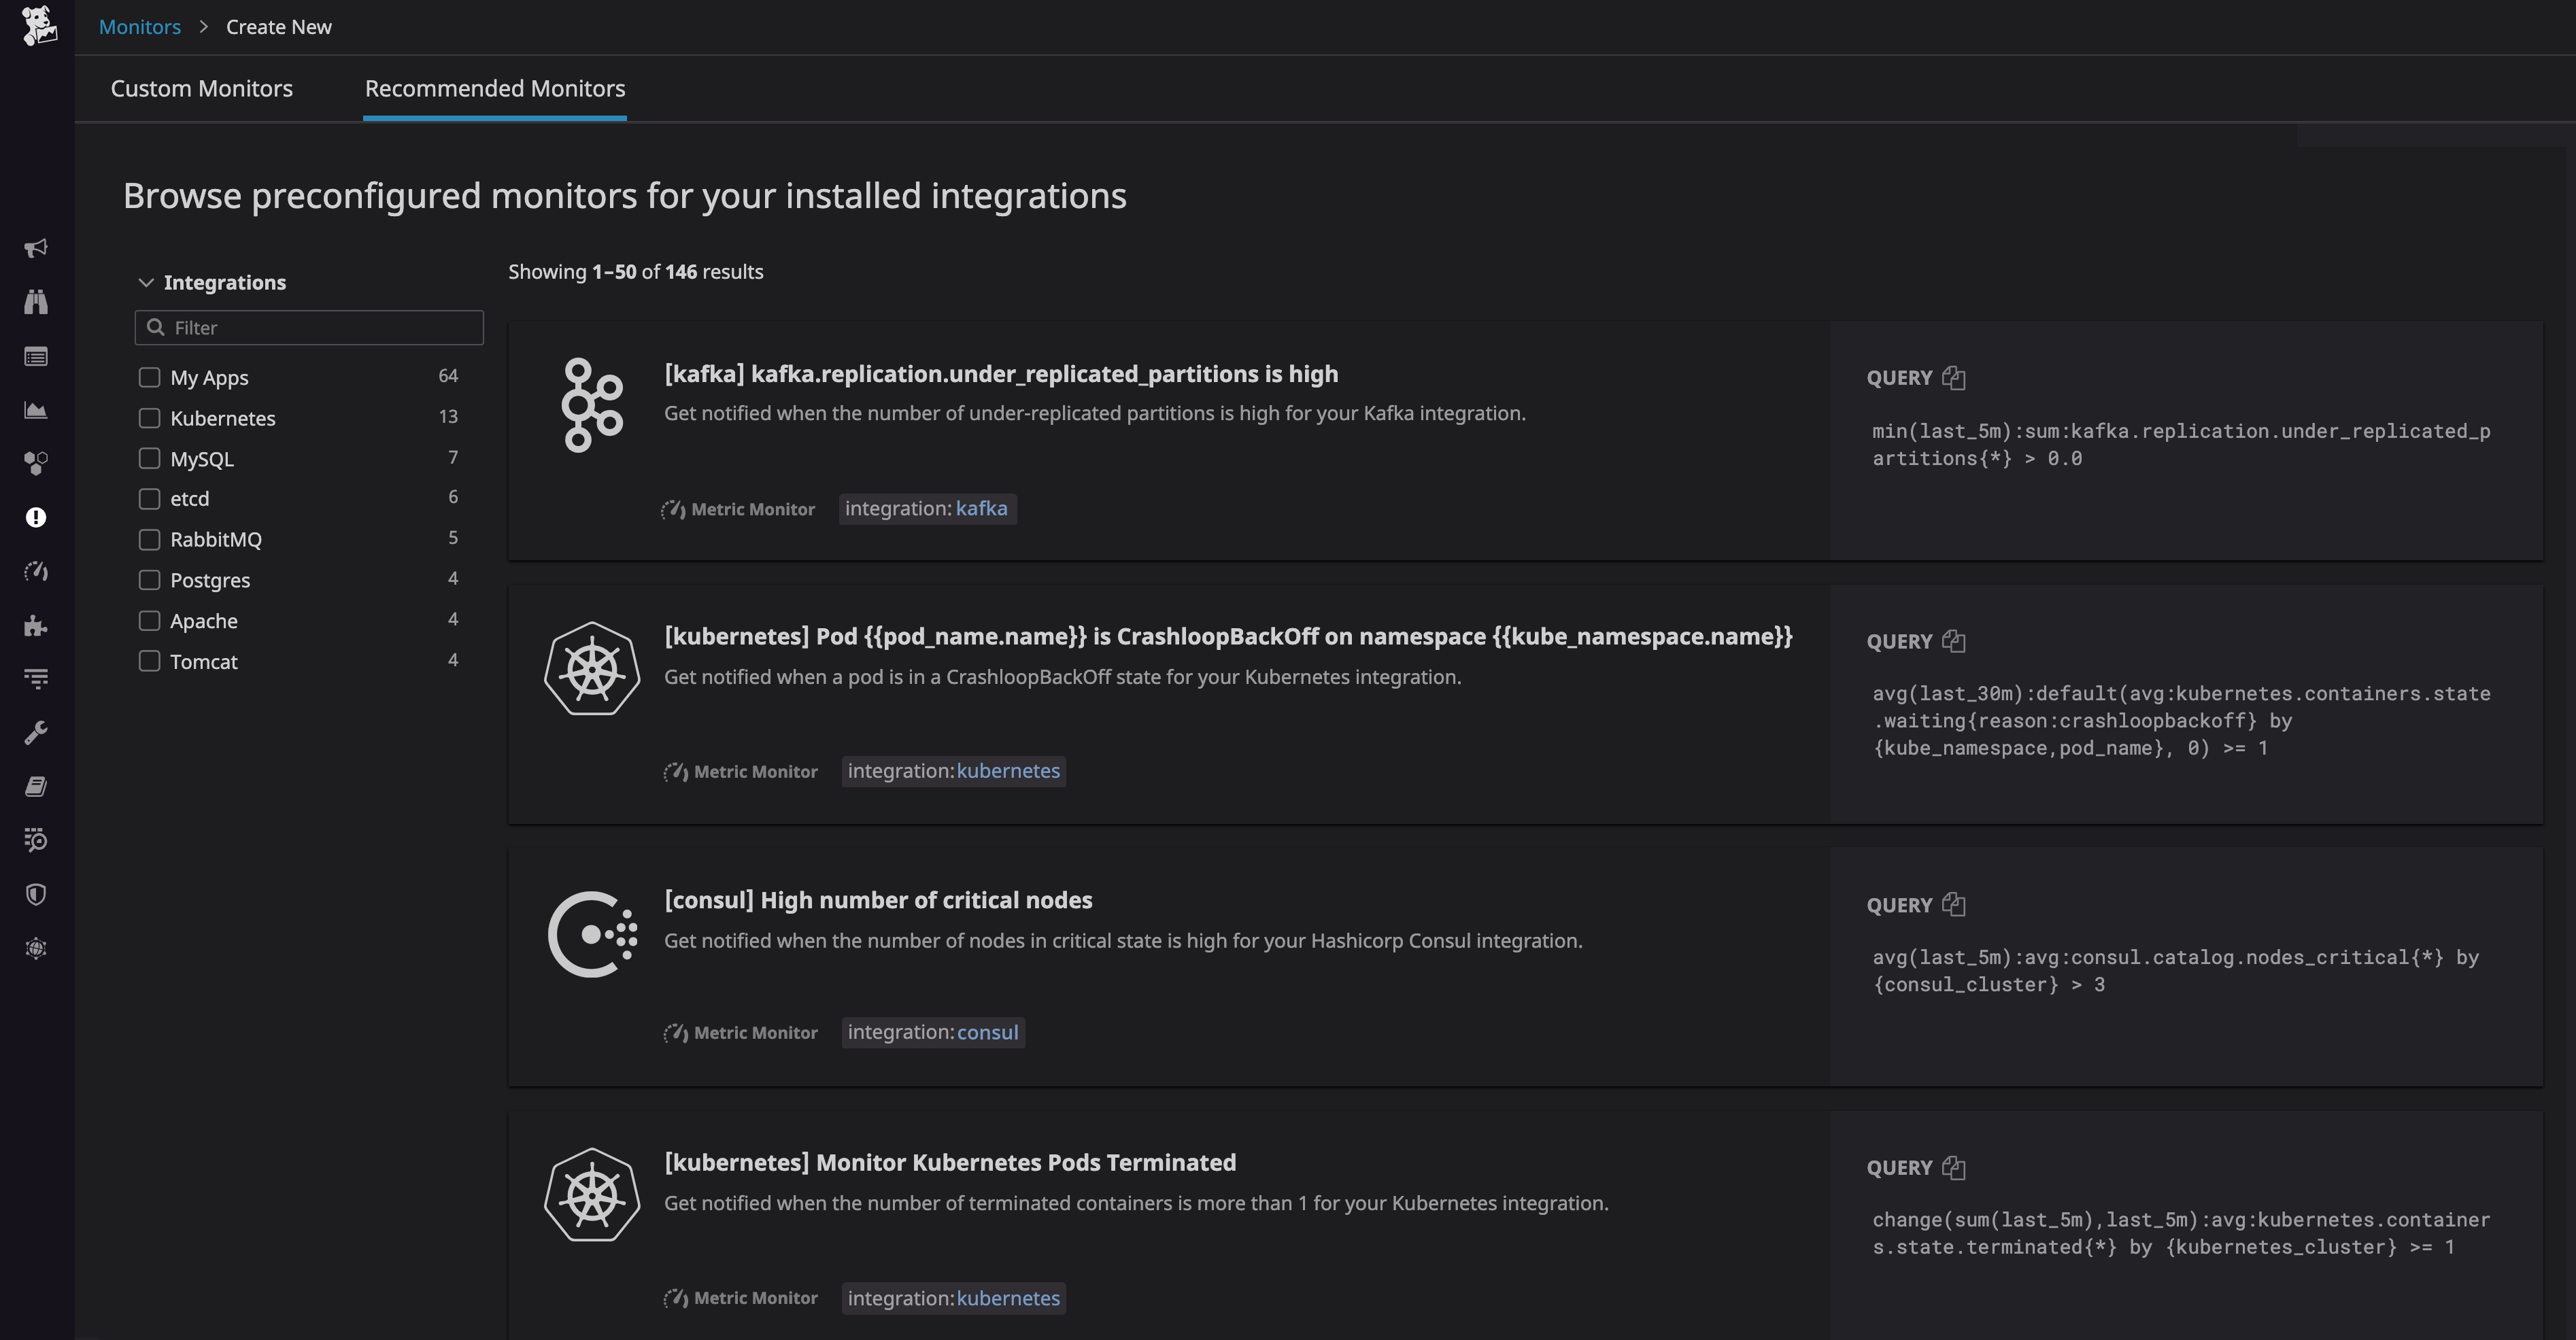The height and width of the screenshot is (1340, 2576).
Task: Click the shield Security icon in the sidebar
Action: click(36, 894)
